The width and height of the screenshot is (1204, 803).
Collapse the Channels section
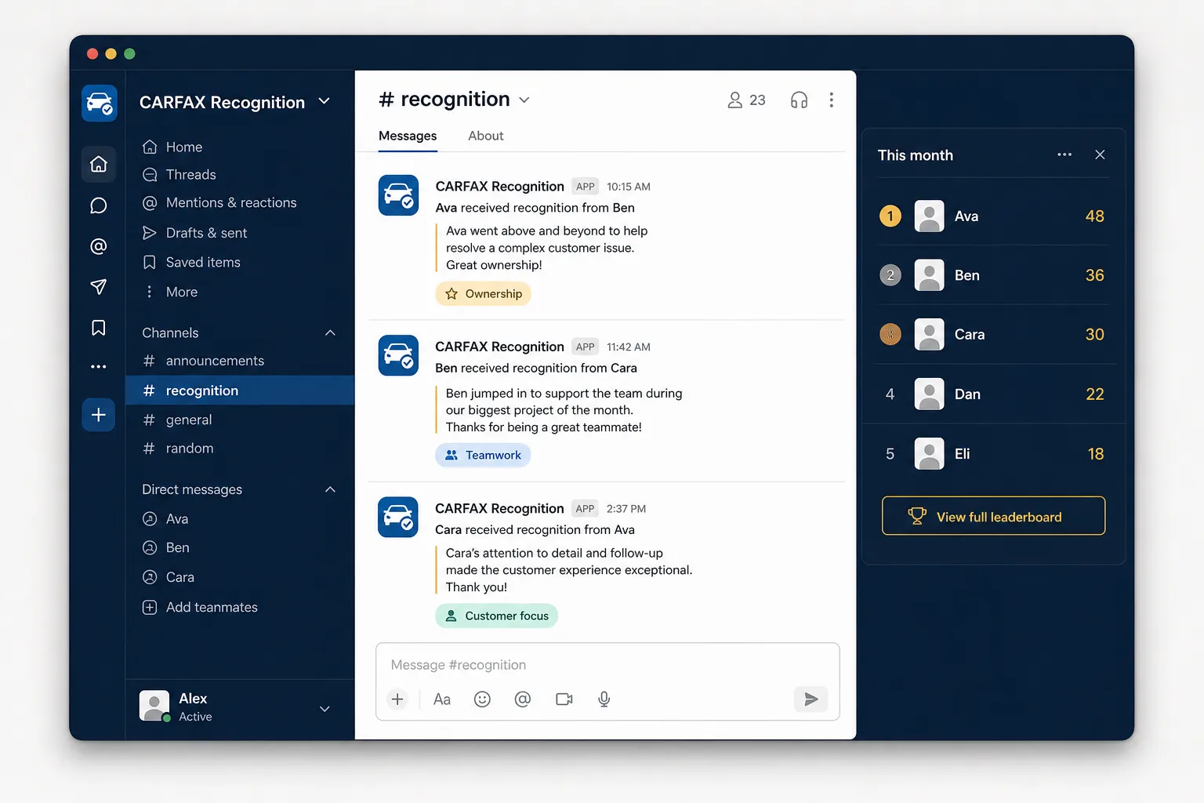[x=330, y=333]
